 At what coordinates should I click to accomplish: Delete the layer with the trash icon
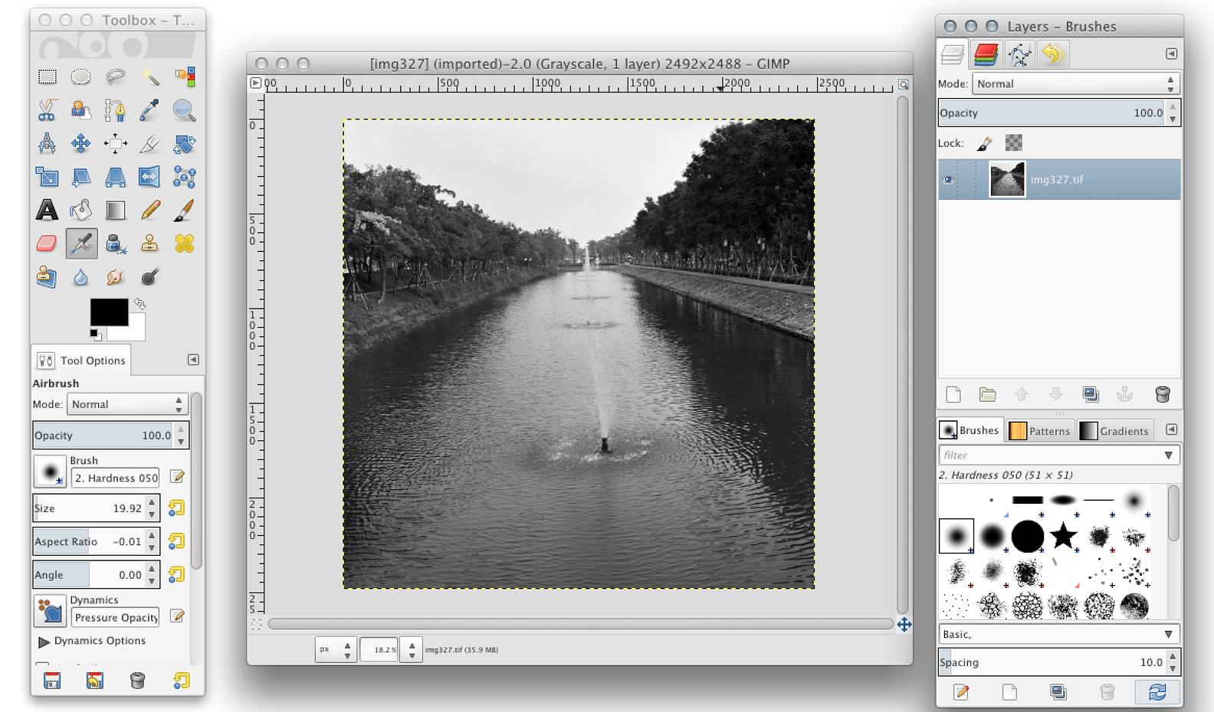pos(1163,394)
